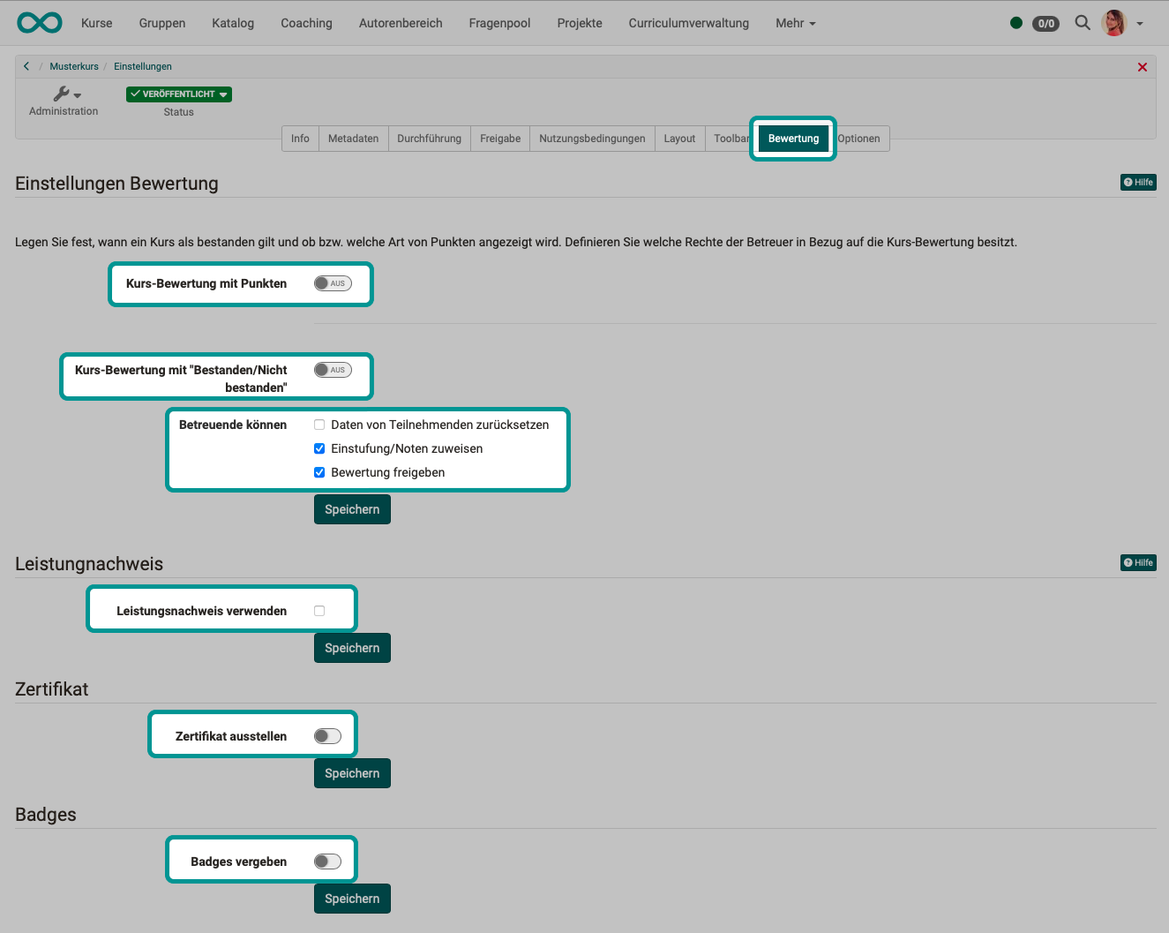The width and height of the screenshot is (1169, 933).
Task: Save the Betreuende können settings with Speichern
Action: (x=351, y=509)
